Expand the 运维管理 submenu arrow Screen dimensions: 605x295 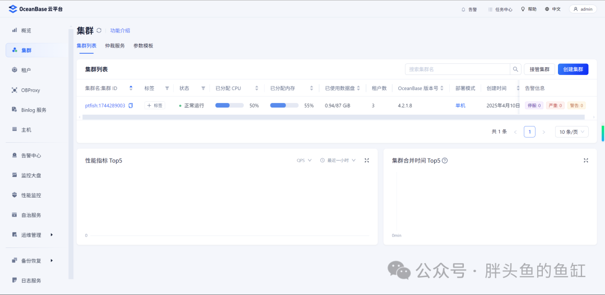coord(52,235)
